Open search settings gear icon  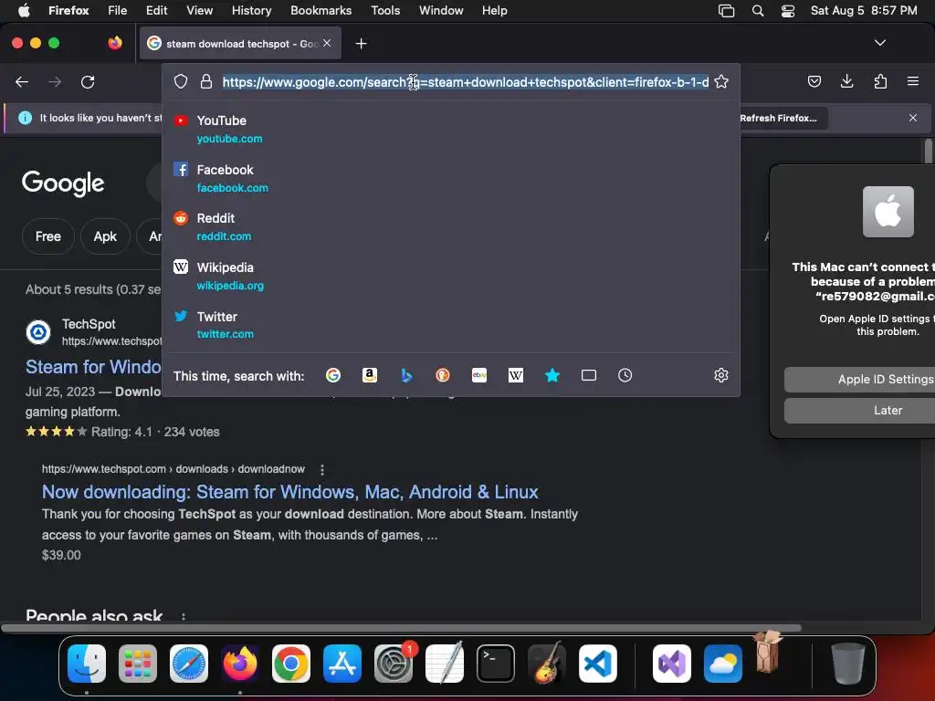coord(721,375)
